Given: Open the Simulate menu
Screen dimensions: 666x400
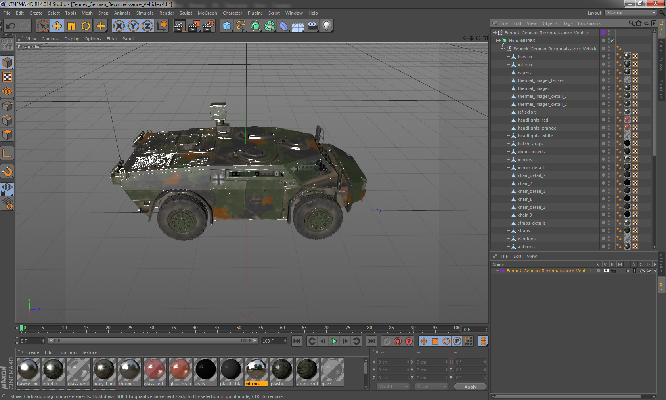Looking at the screenshot, I should [x=145, y=13].
